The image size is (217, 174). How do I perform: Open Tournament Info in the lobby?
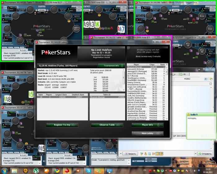coord(111,66)
